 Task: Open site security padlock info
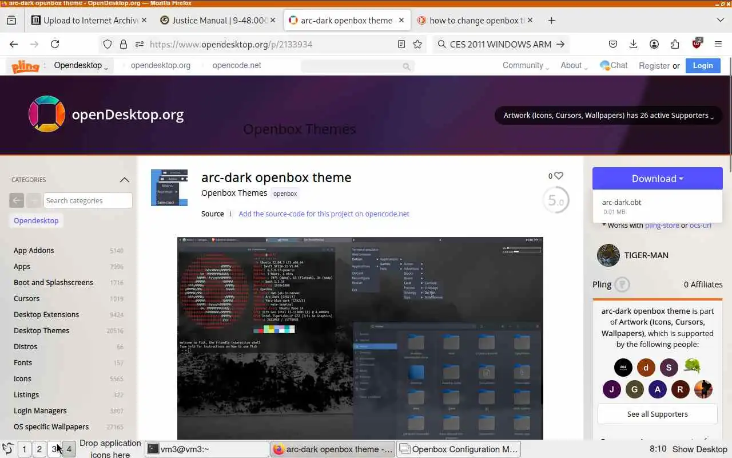coord(124,44)
